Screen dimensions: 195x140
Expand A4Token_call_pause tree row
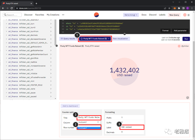click(6, 93)
